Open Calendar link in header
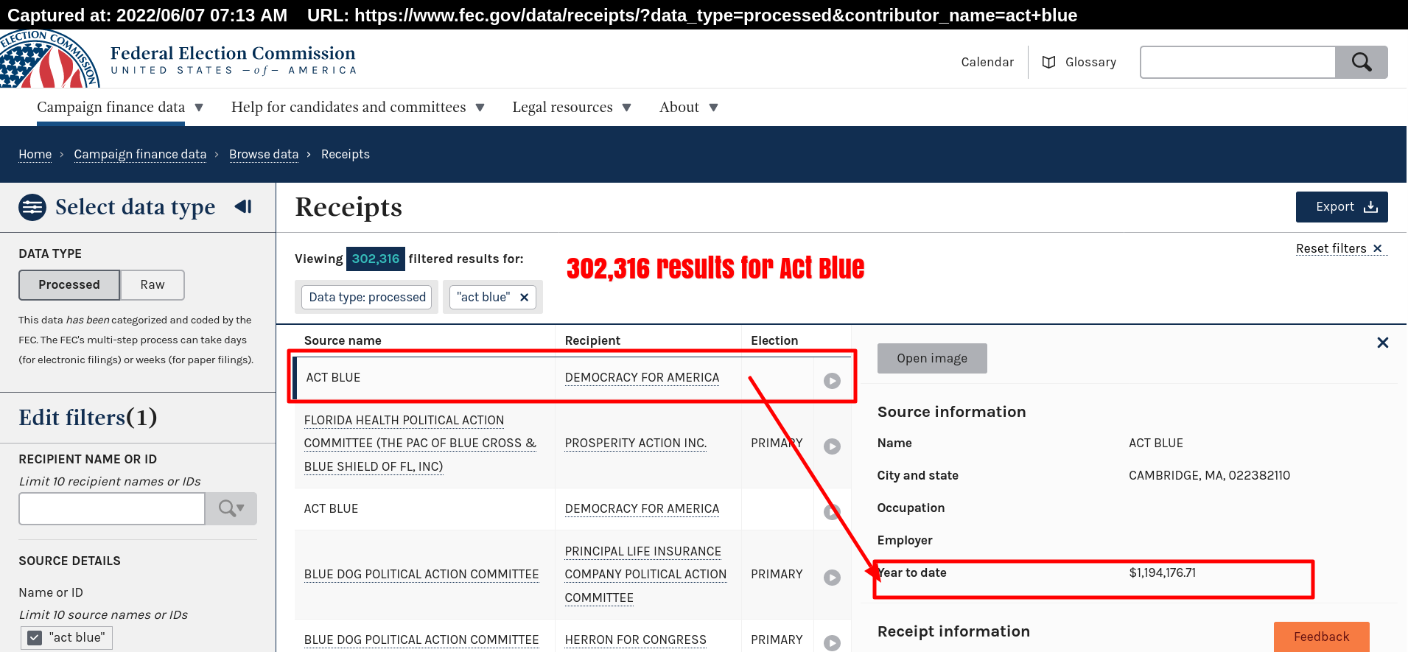This screenshot has height=652, width=1408. tap(987, 62)
